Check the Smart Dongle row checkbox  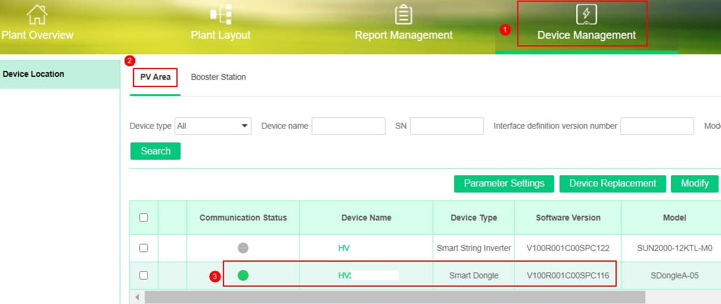144,275
